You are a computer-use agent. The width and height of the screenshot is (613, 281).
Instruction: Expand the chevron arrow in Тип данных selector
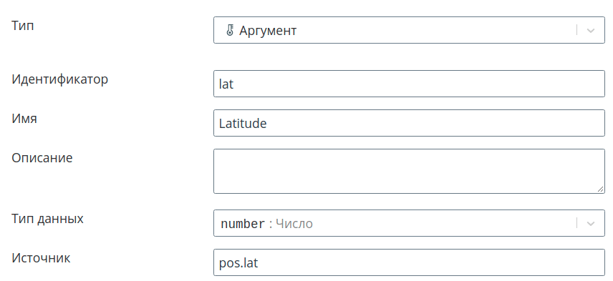click(x=591, y=223)
